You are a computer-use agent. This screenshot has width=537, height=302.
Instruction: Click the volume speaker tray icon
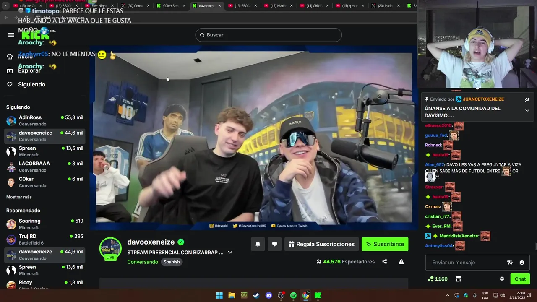[503, 295]
